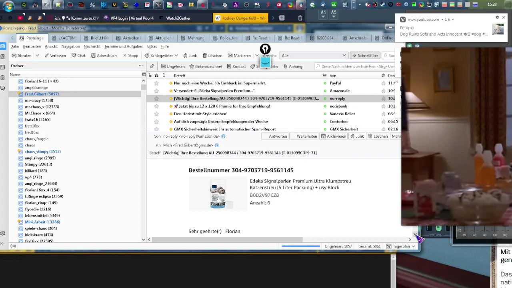This screenshot has height=288, width=512.
Task: Sort by the star column header
Action: point(156,76)
